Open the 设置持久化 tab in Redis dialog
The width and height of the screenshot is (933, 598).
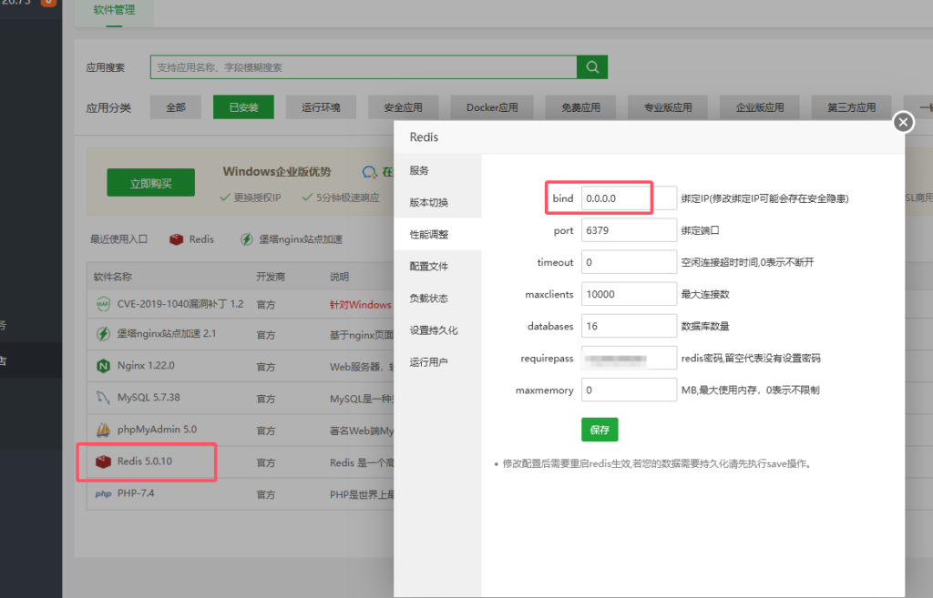point(437,330)
